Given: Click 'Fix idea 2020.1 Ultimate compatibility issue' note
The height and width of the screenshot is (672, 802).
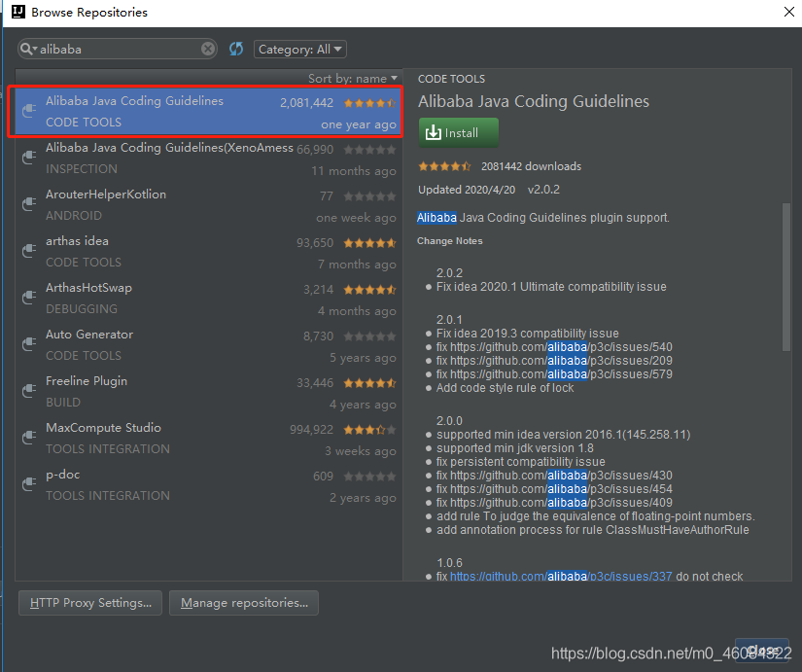Looking at the screenshot, I should (551, 287).
